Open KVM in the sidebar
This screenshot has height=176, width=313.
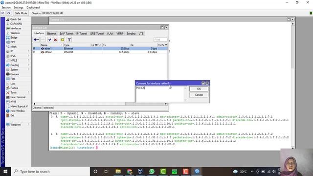tap(13, 102)
